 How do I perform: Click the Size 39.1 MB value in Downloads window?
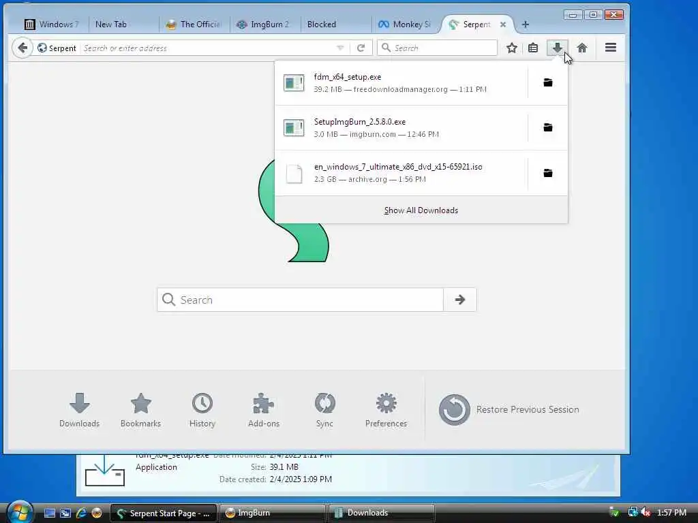pyautogui.click(x=284, y=467)
